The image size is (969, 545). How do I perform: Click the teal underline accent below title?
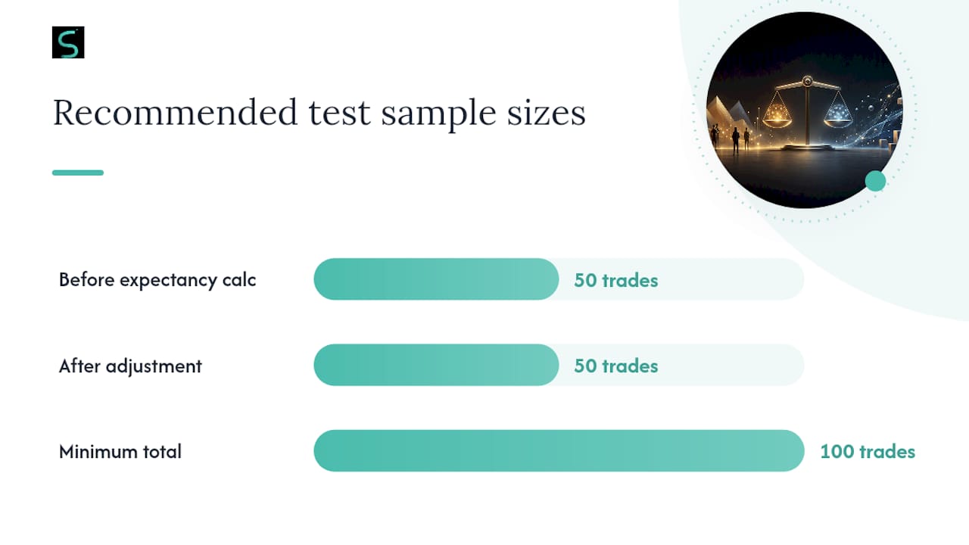(x=78, y=173)
